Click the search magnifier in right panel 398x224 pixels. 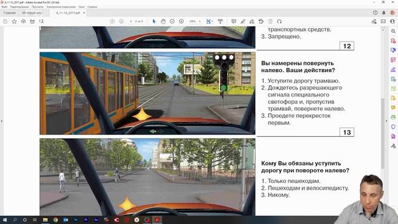393,31
